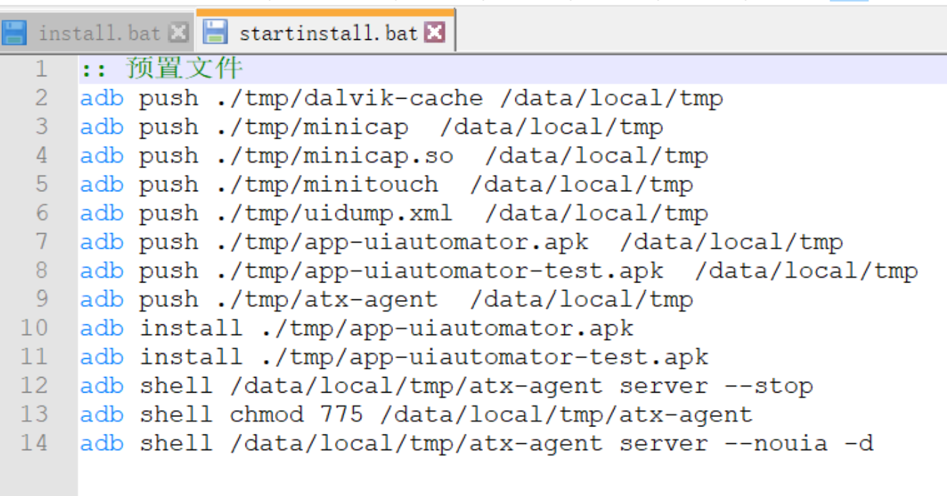Click ./tmp/app-uiautomator.apk on line 7
The height and width of the screenshot is (496, 947).
pyautogui.click(x=402, y=242)
